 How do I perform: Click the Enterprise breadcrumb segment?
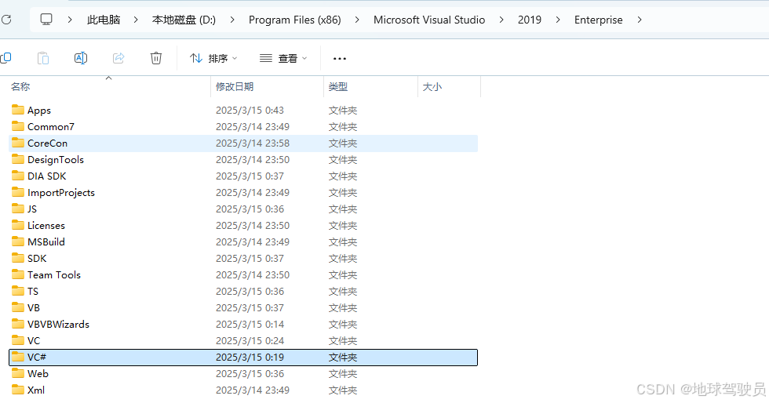point(598,20)
